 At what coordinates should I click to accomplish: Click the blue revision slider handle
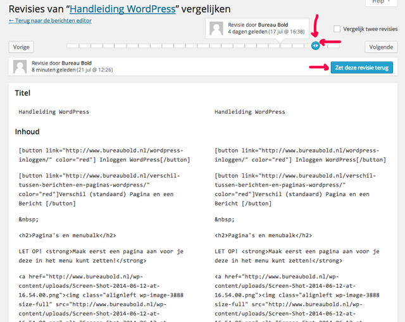click(x=316, y=46)
